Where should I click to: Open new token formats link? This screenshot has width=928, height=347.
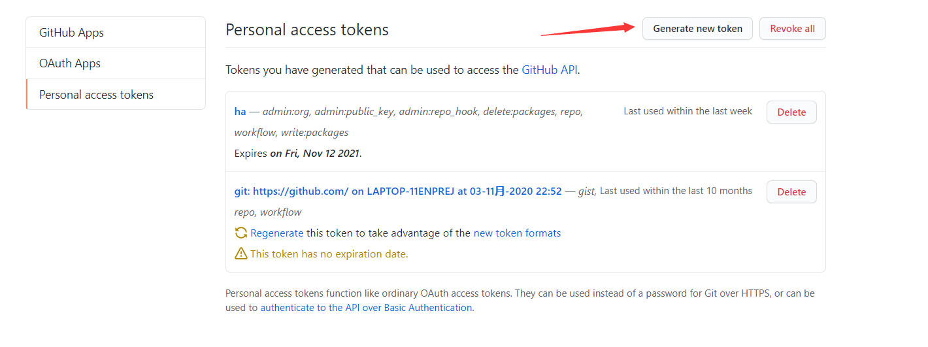(x=517, y=233)
